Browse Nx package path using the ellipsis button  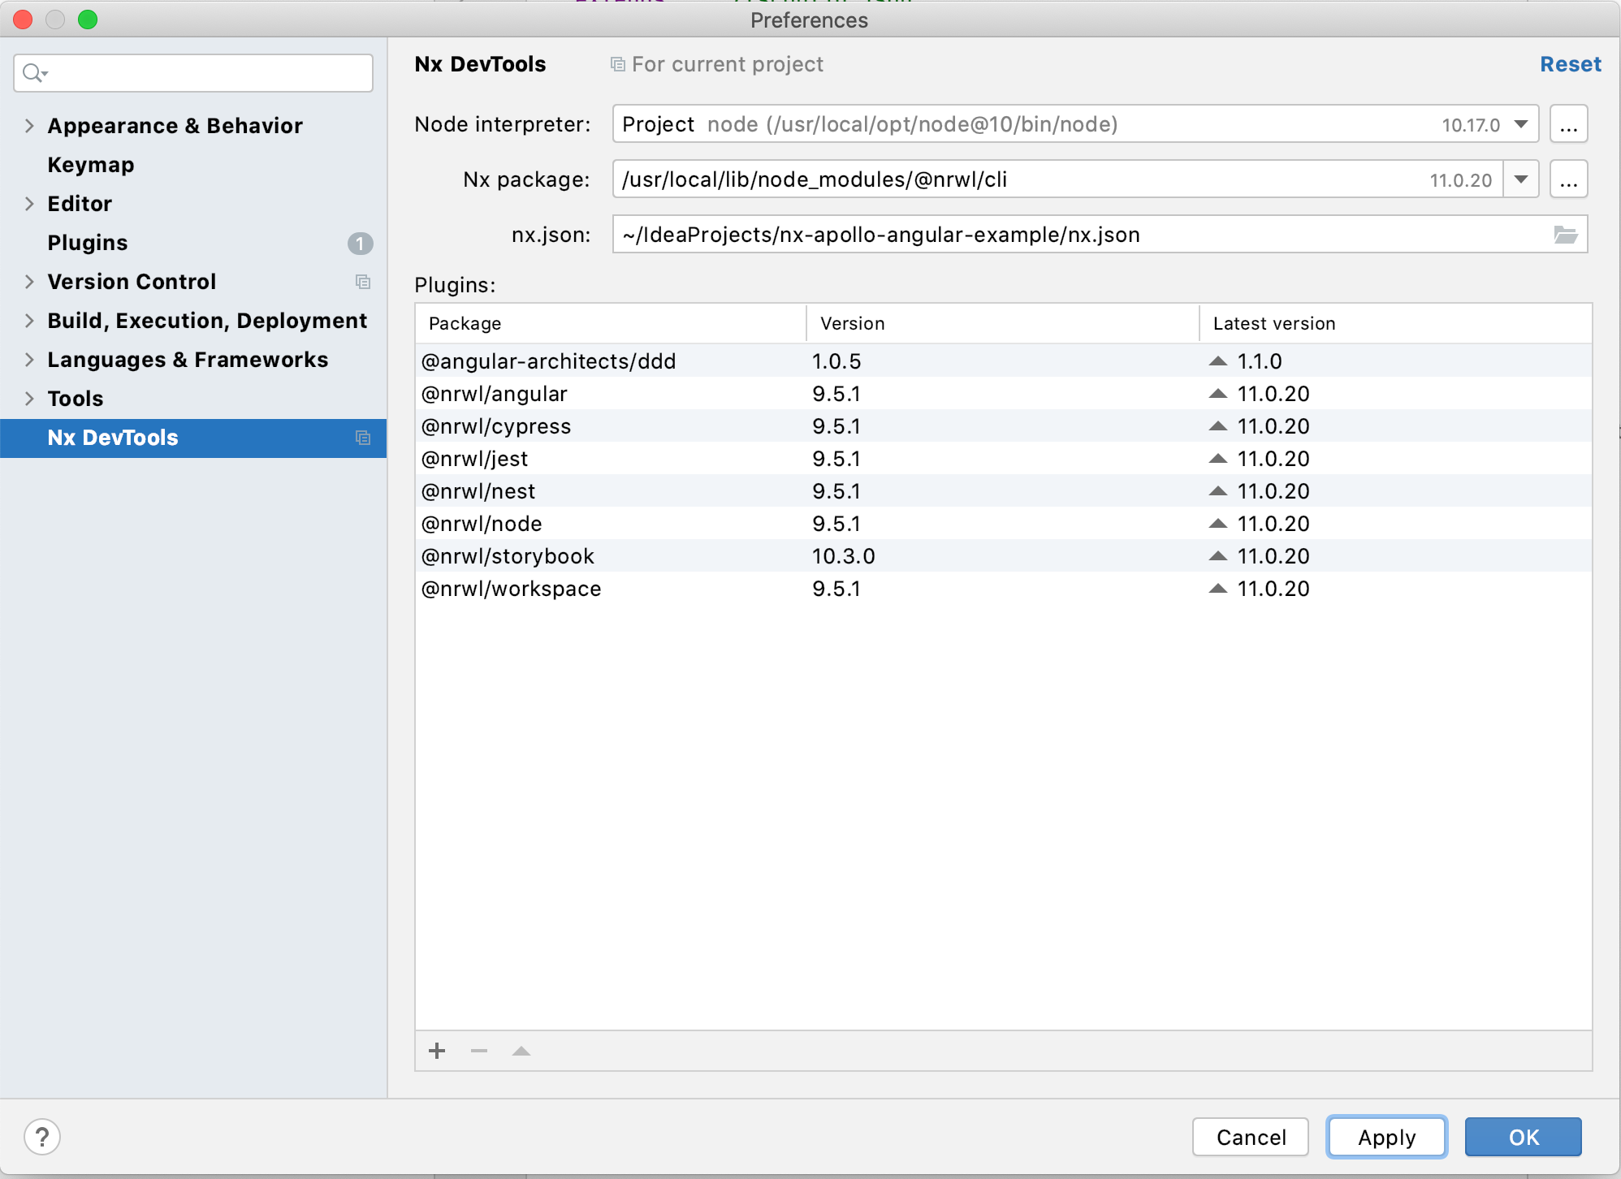click(x=1568, y=179)
